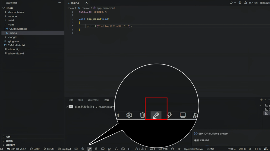Open the run button dropdown arrow in title bar
Image resolution: width=270 pixels, height=151 pixels.
[235, 3]
